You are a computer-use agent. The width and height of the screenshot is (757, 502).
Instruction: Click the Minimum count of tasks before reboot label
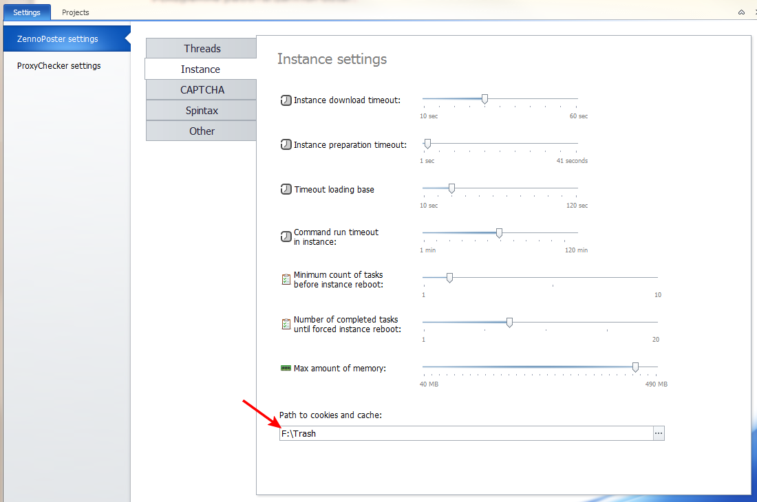pyautogui.click(x=339, y=280)
